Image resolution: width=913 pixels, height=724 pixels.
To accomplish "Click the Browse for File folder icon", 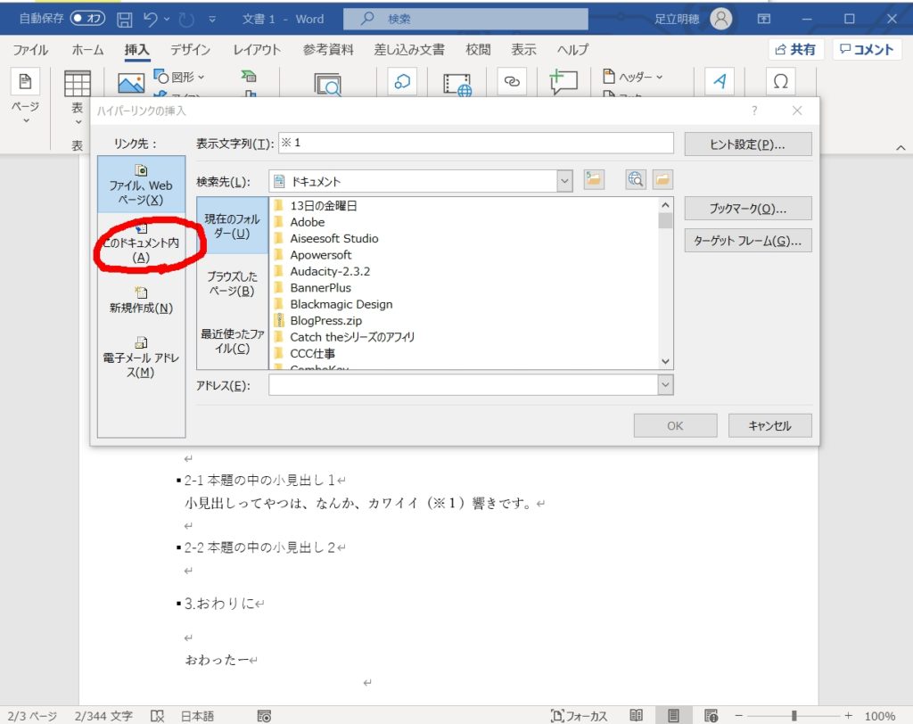I will pos(662,180).
